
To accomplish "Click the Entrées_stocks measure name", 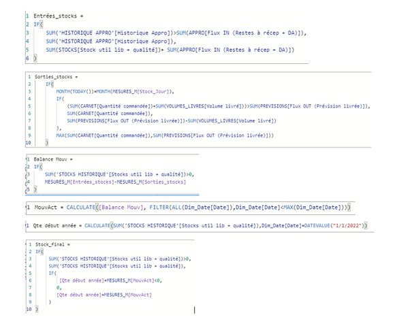I will [55, 16].
